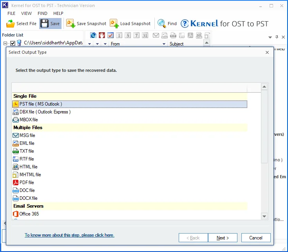
Task: Open the HELP menu
Action: tap(58, 13)
